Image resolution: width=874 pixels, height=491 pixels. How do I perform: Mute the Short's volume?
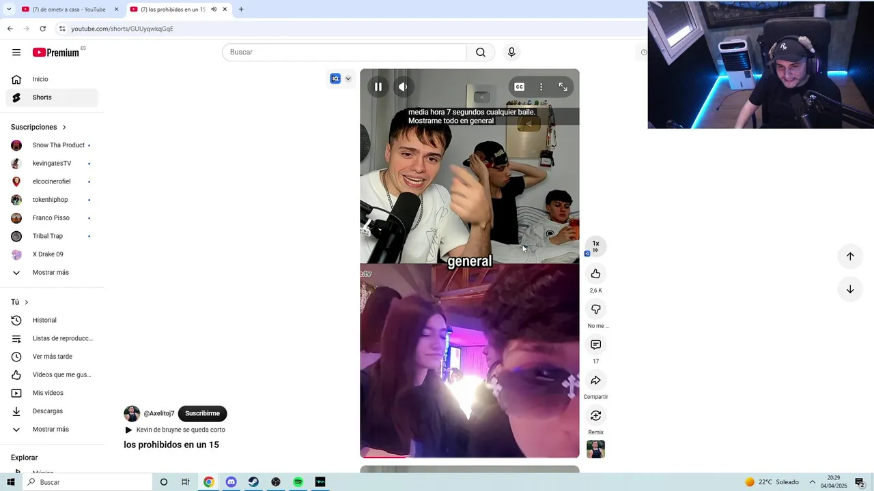point(403,87)
